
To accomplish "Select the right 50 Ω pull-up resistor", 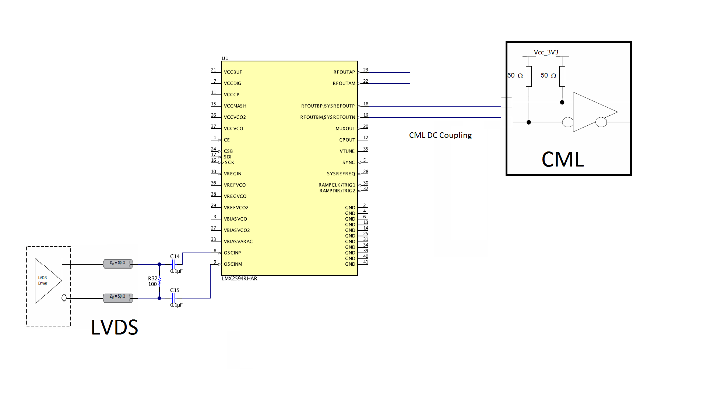I will coord(562,76).
